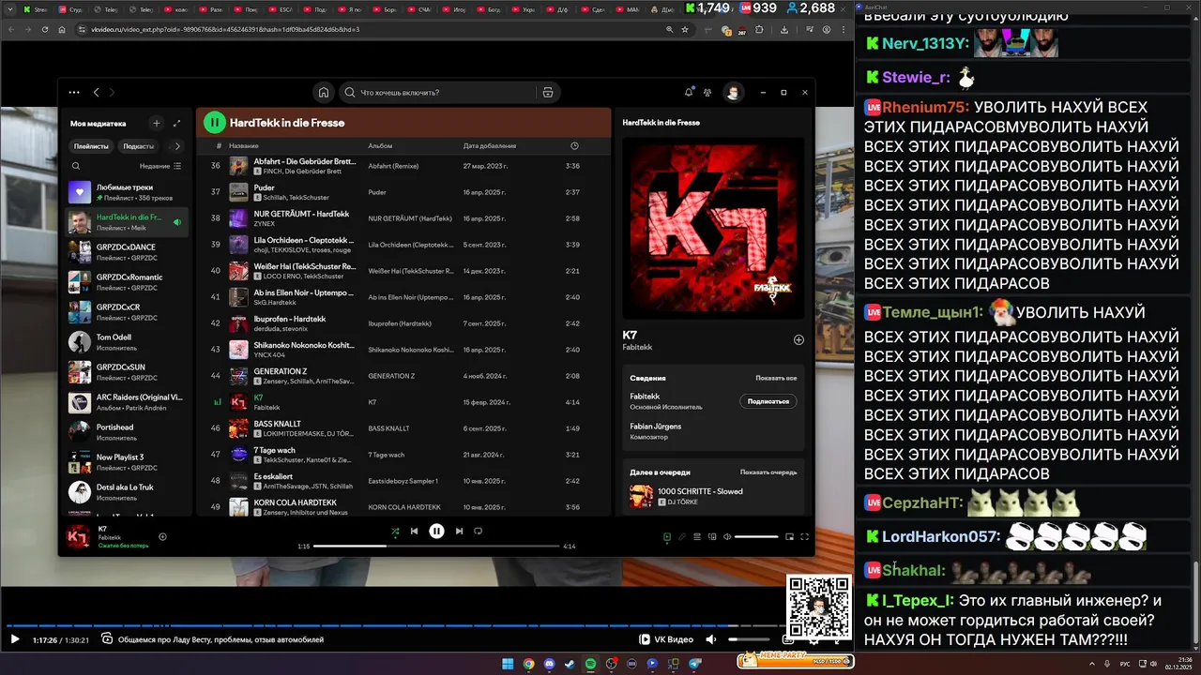
Task: Open Spotify mini player icon
Action: coord(789,537)
